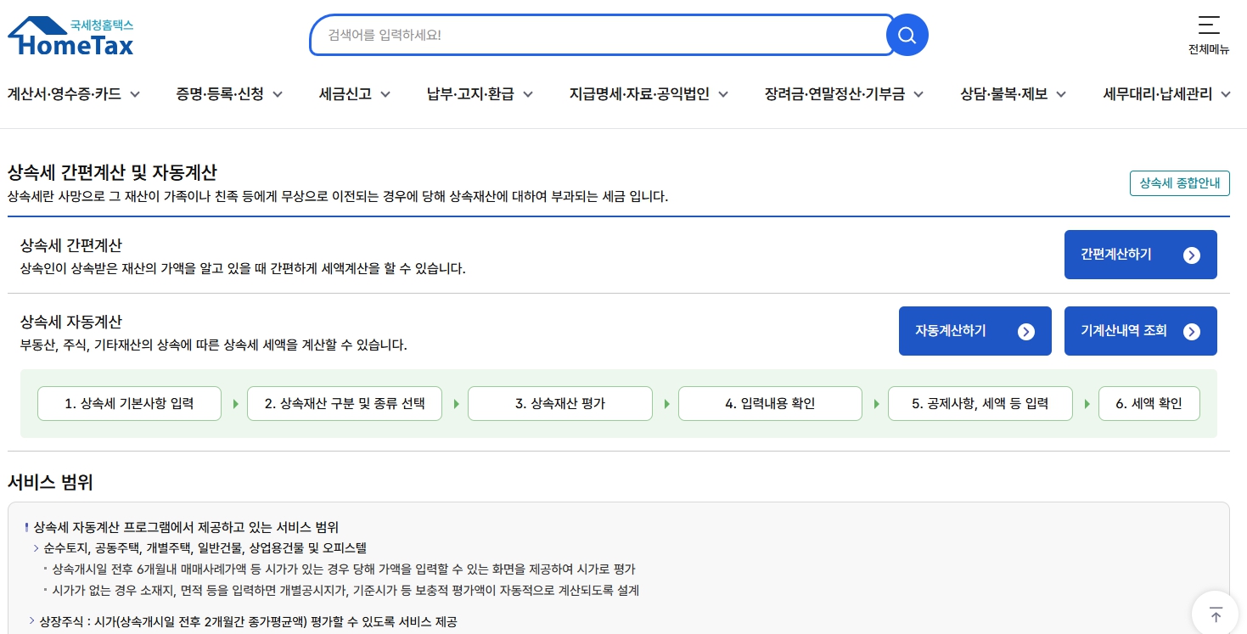1247x634 pixels.
Task: Click the blue search magnifier button
Action: pos(907,35)
